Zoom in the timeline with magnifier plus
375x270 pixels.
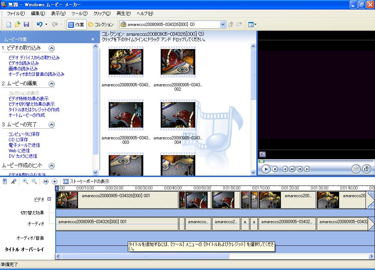coord(25,181)
